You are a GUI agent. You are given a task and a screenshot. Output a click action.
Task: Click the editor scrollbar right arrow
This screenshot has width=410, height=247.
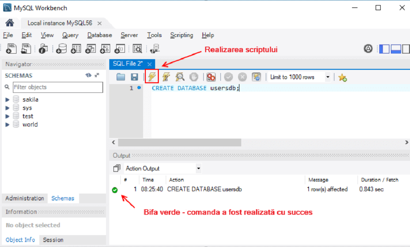pyautogui.click(x=406, y=142)
